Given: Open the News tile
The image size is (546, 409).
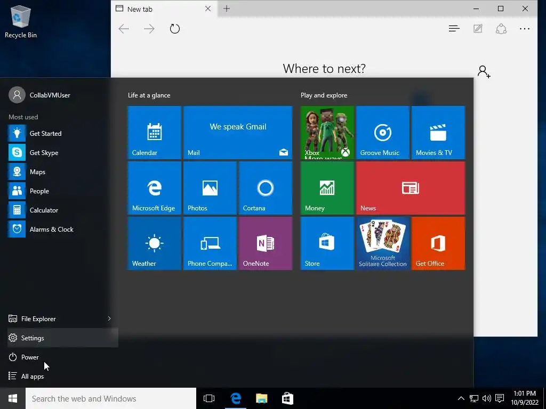Looking at the screenshot, I should click(x=411, y=188).
